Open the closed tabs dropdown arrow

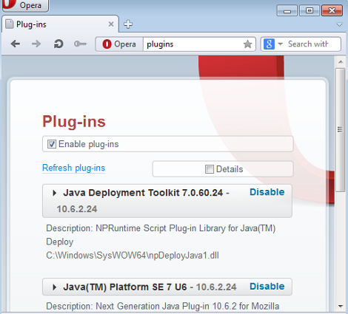click(x=340, y=24)
